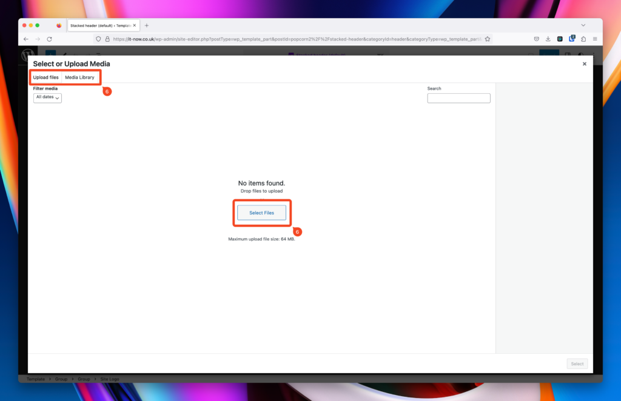Focus the media Search input field
621x401 pixels.
458,98
